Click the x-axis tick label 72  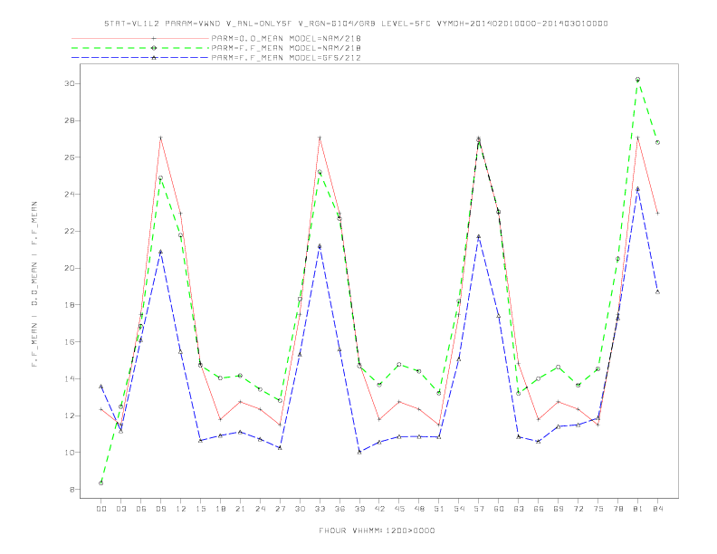point(578,509)
